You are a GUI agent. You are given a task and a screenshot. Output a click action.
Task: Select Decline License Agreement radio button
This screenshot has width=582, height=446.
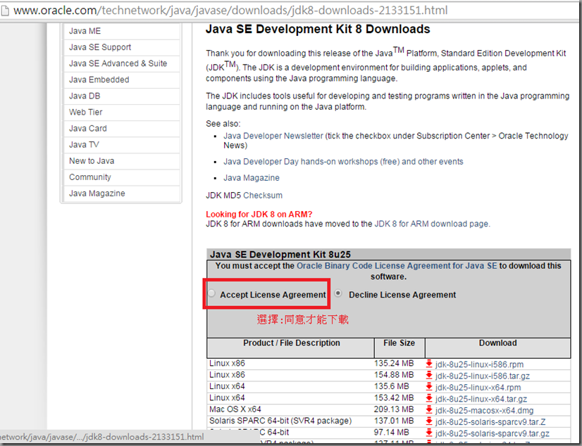pyautogui.click(x=338, y=293)
